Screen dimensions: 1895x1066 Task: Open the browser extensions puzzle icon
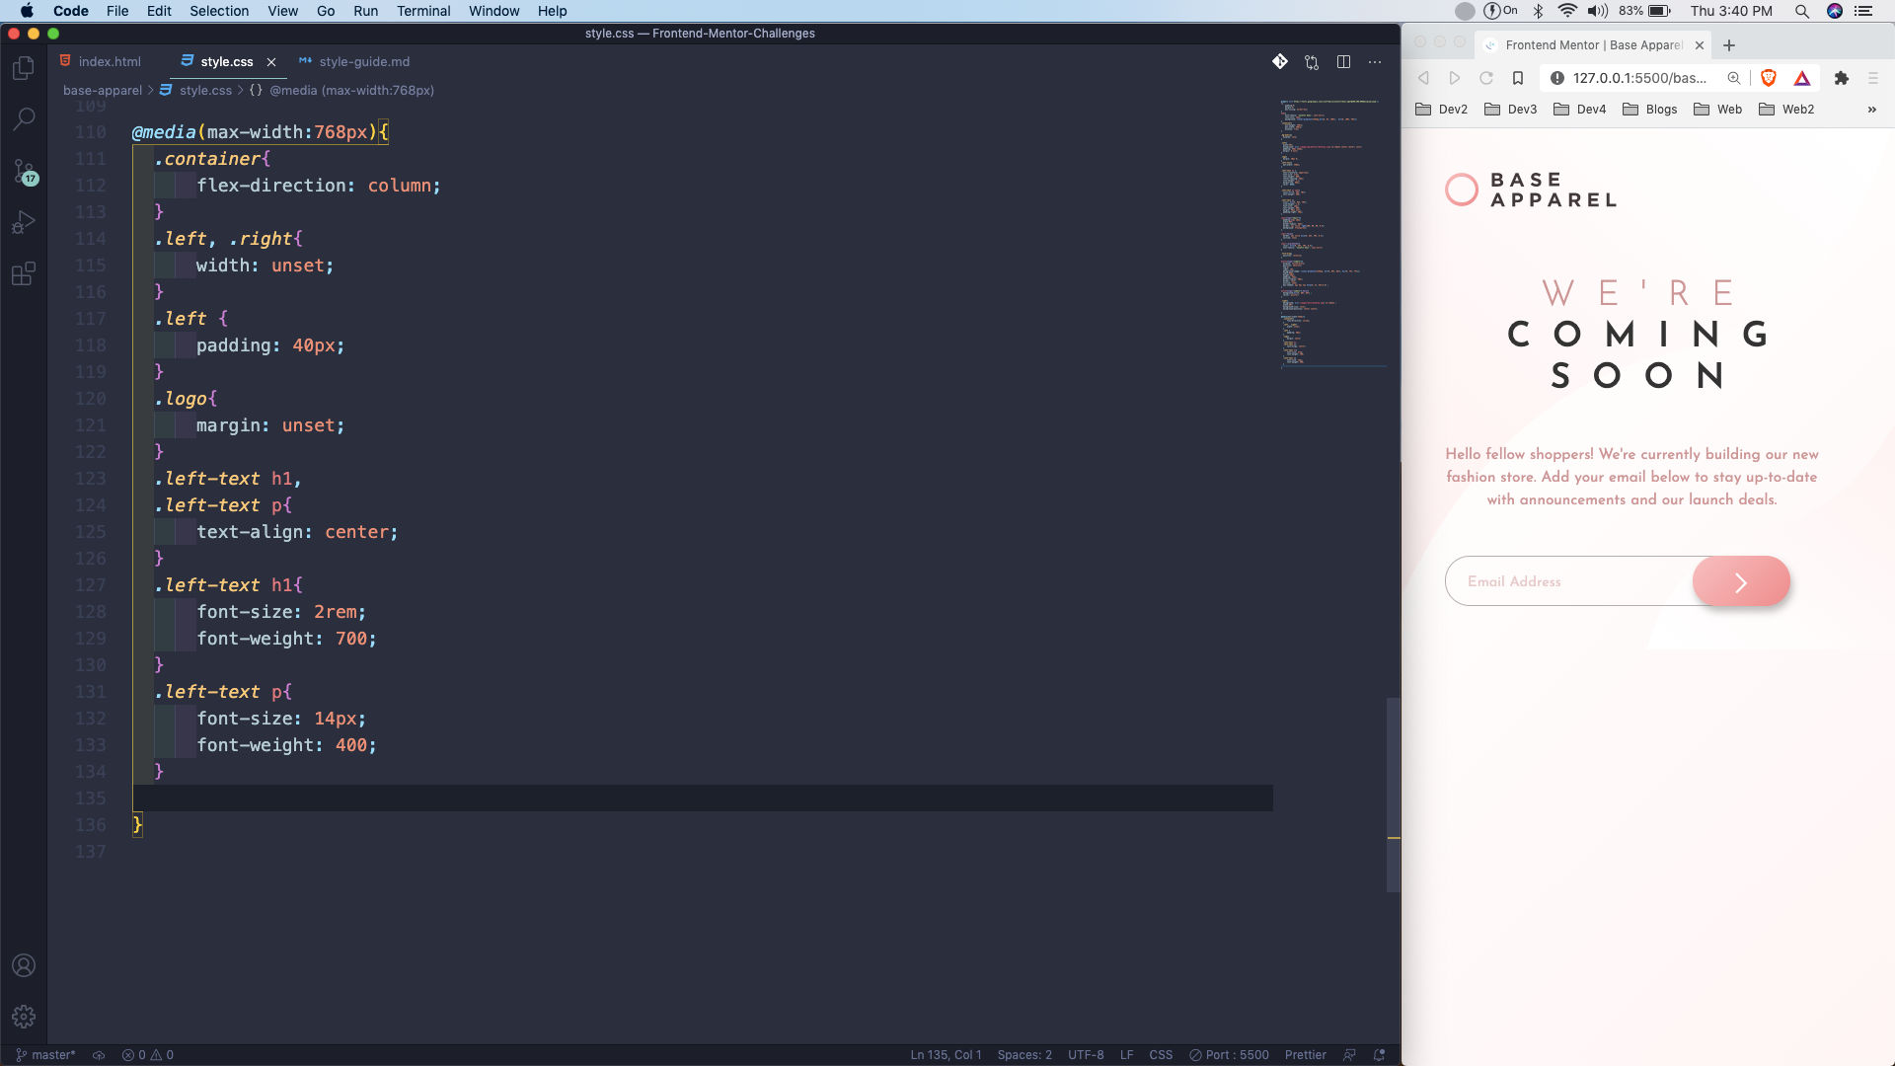pyautogui.click(x=1842, y=78)
